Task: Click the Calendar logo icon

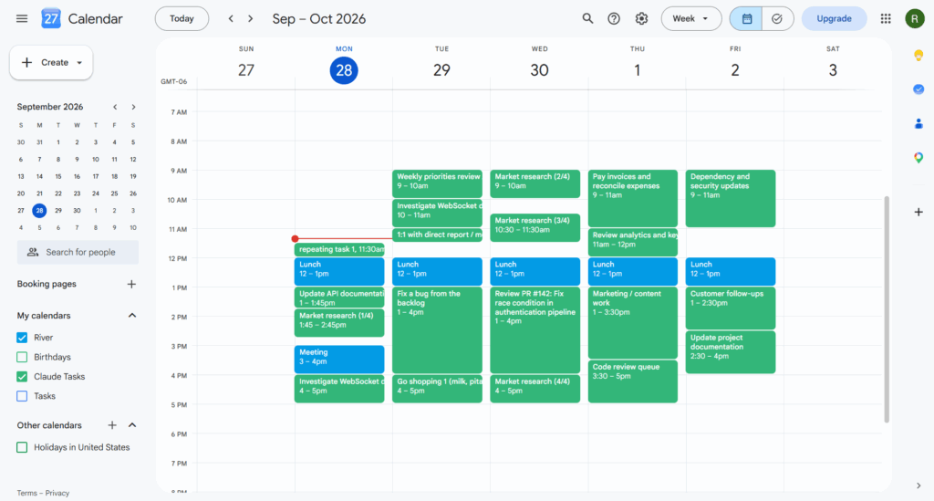Action: (x=51, y=18)
